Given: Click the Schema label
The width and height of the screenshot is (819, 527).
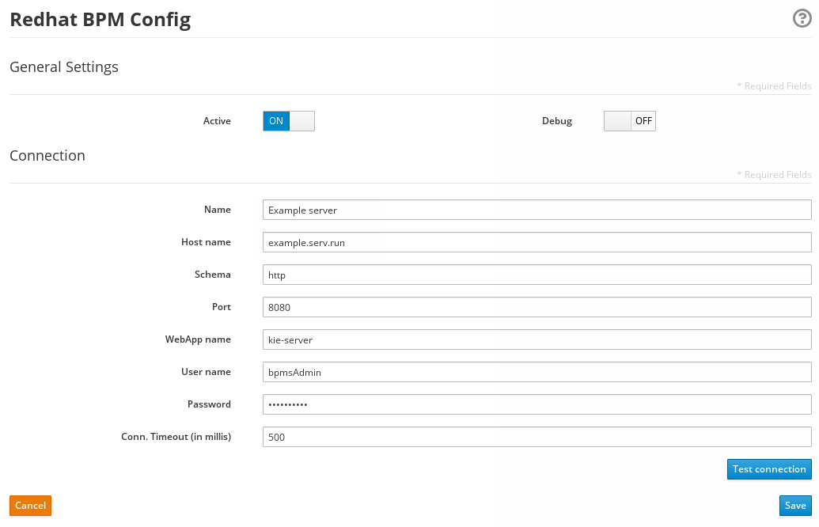Looking at the screenshot, I should point(213,275).
